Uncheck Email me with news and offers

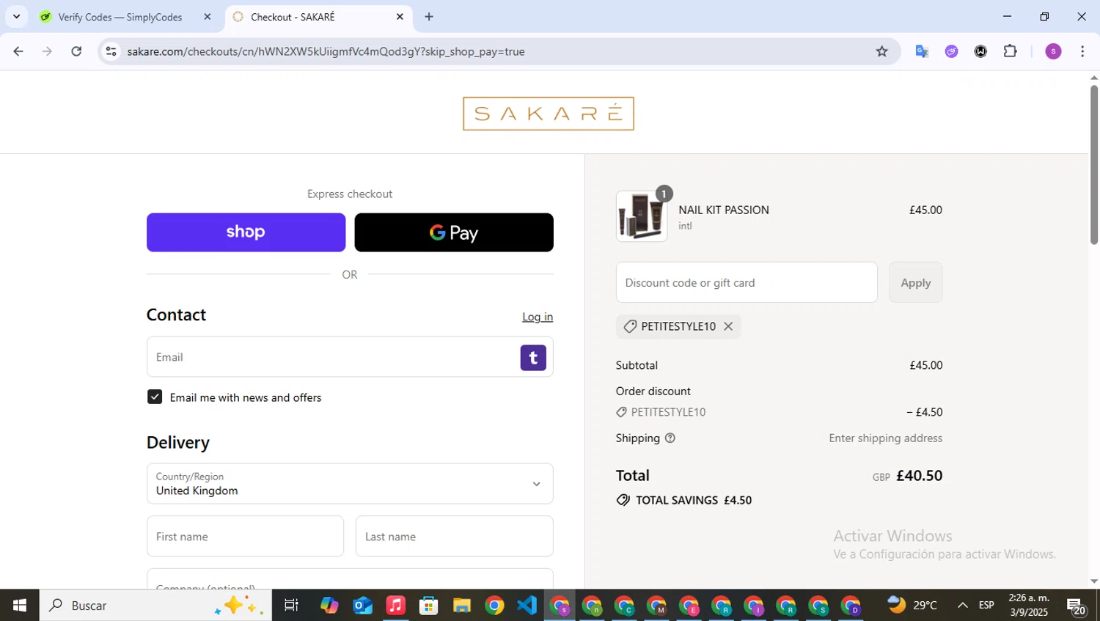pyautogui.click(x=155, y=397)
